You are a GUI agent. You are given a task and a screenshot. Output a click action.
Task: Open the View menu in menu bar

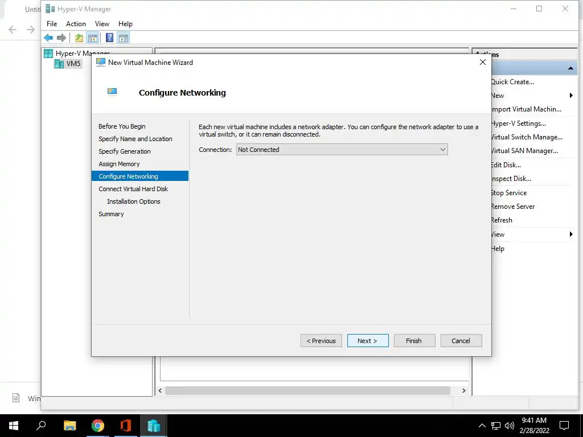pos(102,24)
